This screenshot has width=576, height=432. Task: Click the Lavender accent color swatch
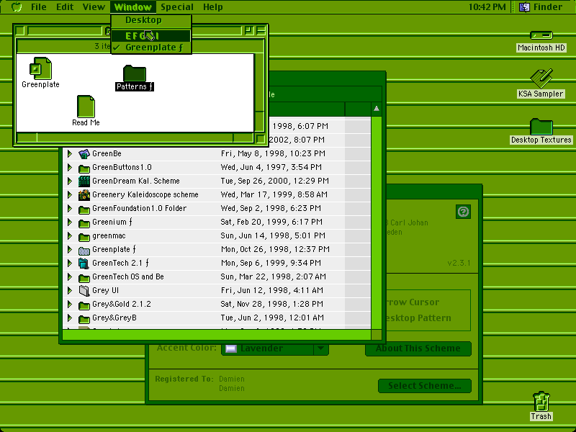(x=231, y=348)
